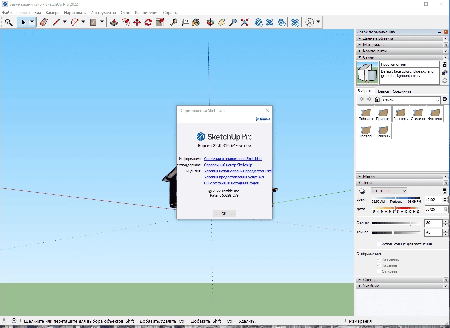
Task: Open the Line tool variants dropdown
Action: (x=65, y=22)
